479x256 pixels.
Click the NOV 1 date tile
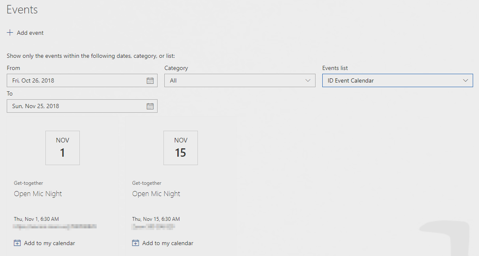[x=62, y=147]
